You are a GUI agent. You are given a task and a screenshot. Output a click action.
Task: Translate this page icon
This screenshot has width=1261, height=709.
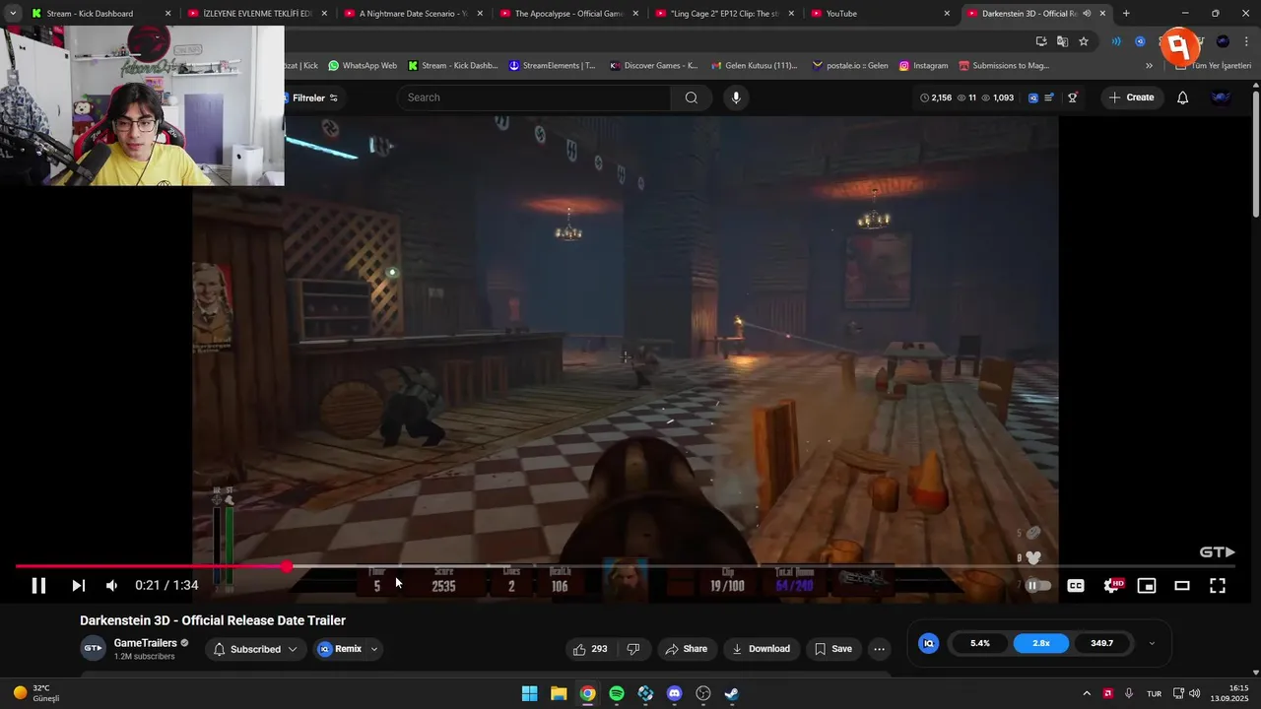(1062, 41)
